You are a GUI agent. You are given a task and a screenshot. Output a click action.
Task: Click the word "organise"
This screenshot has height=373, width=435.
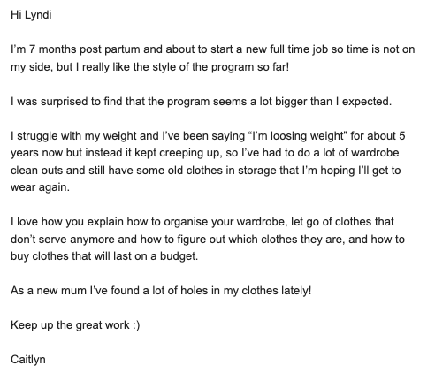pyautogui.click(x=186, y=222)
